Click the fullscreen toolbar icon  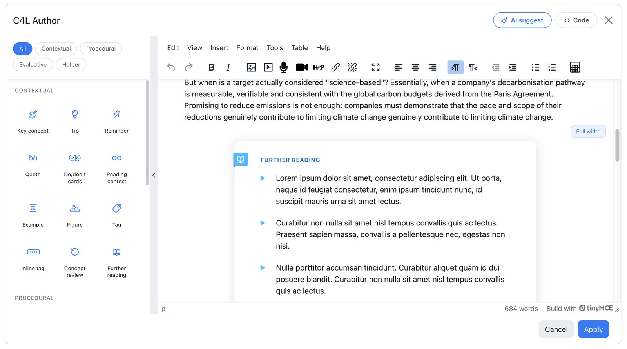coord(375,67)
